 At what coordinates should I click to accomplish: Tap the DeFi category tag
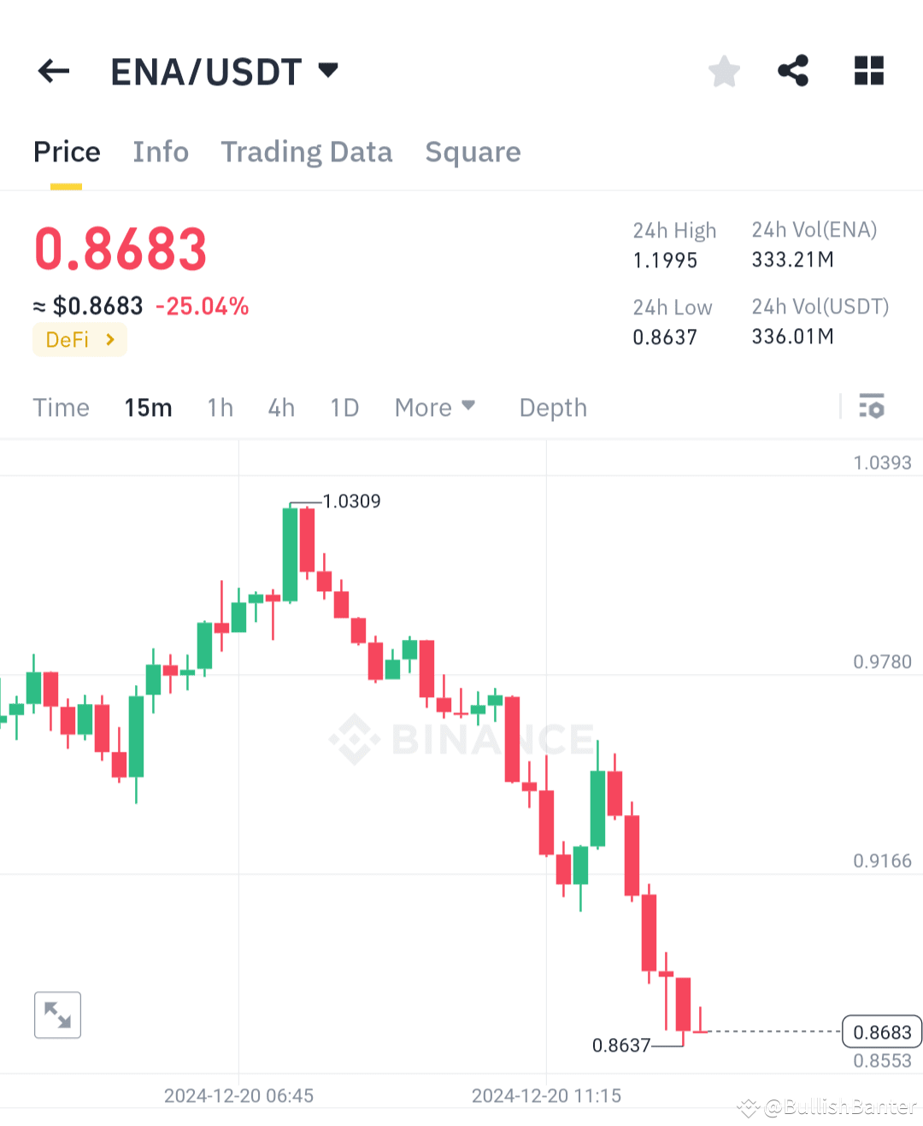point(68,339)
